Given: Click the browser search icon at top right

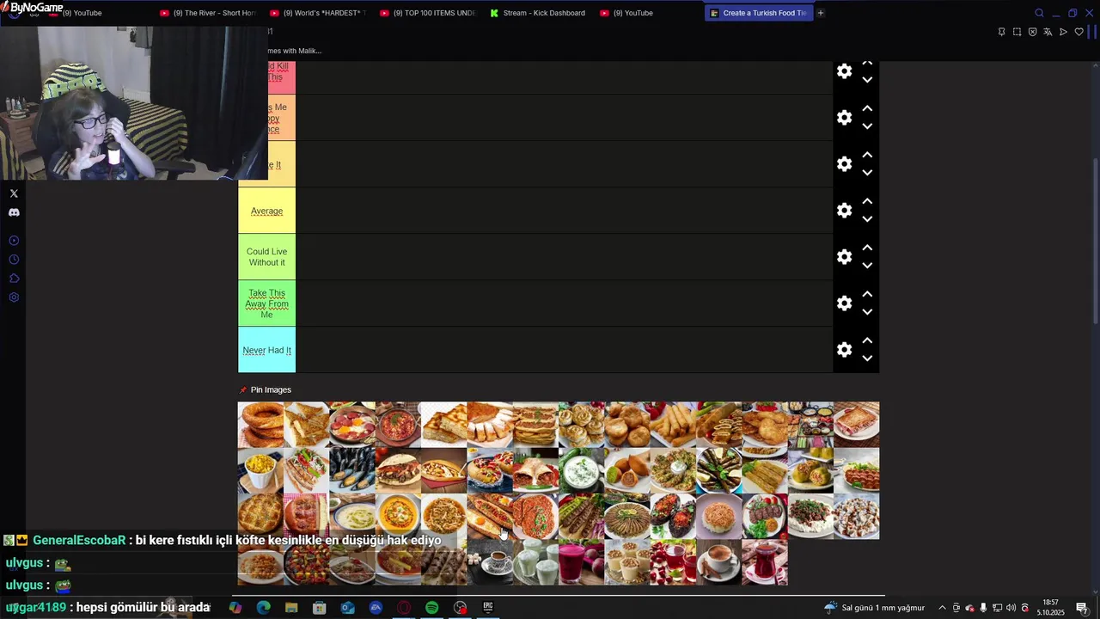Looking at the screenshot, I should [x=1039, y=13].
